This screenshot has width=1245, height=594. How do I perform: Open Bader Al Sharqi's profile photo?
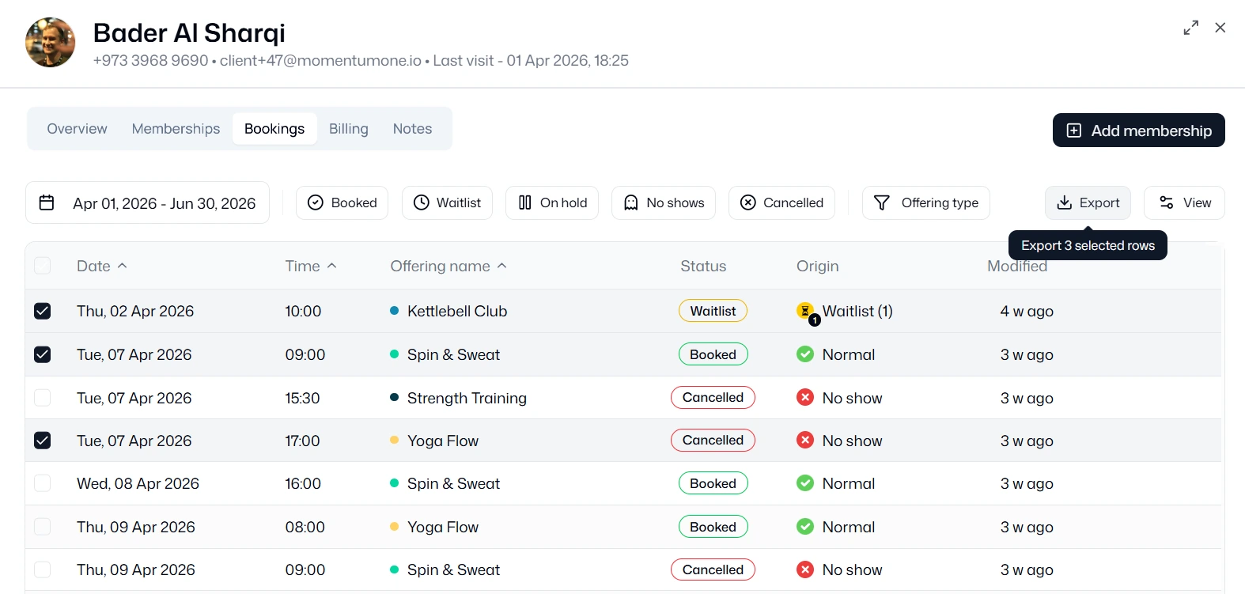(51, 43)
